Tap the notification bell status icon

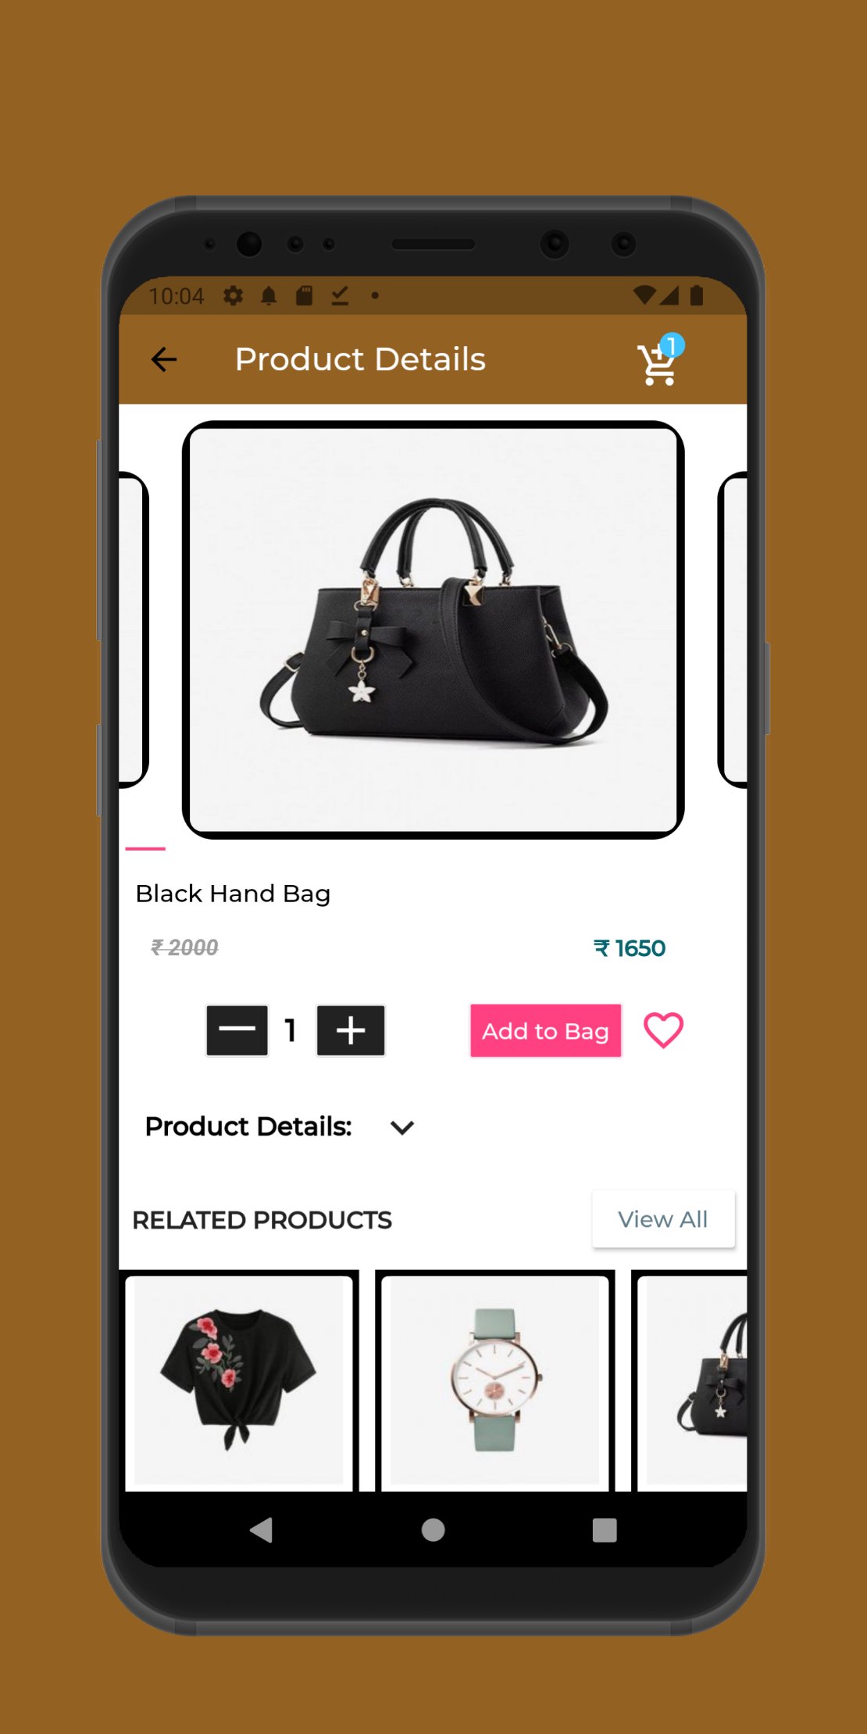pyautogui.click(x=269, y=295)
